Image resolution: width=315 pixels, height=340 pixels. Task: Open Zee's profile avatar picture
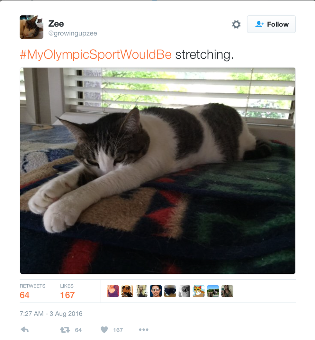[32, 27]
